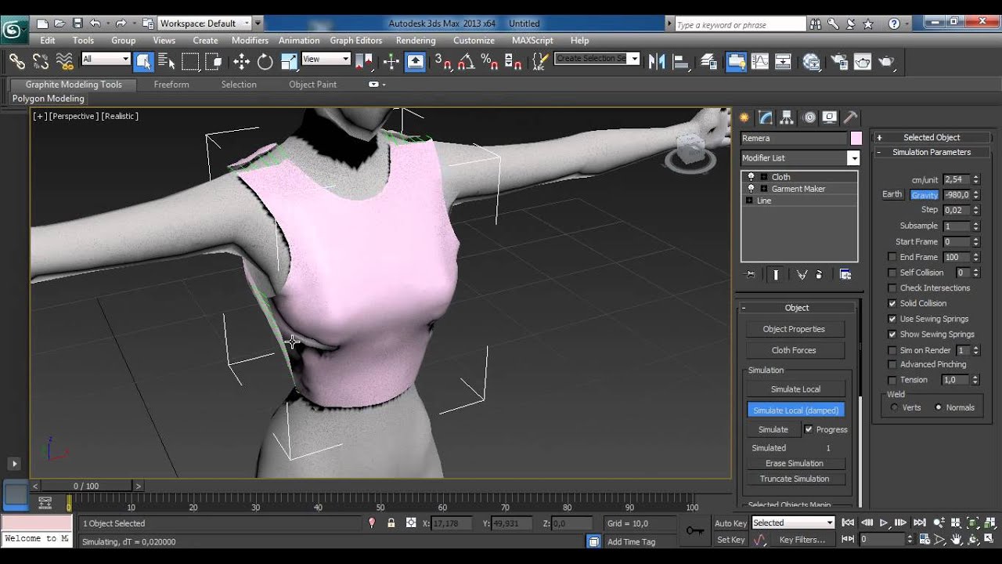Image resolution: width=1002 pixels, height=564 pixels.
Task: Toggle the Progress checkbox
Action: (x=809, y=429)
